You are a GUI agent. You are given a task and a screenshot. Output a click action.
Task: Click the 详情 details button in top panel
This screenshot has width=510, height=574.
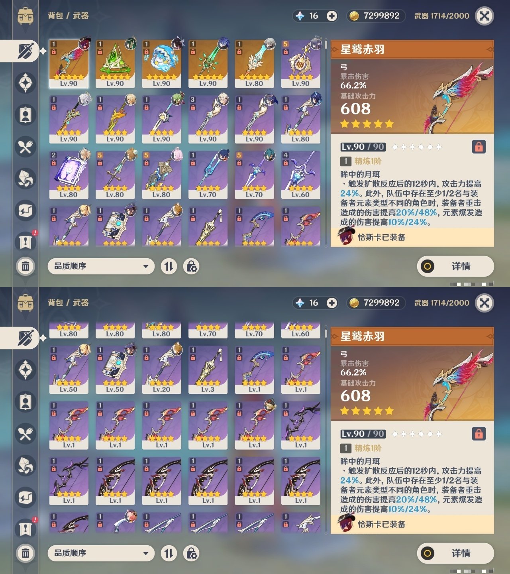coord(455,266)
